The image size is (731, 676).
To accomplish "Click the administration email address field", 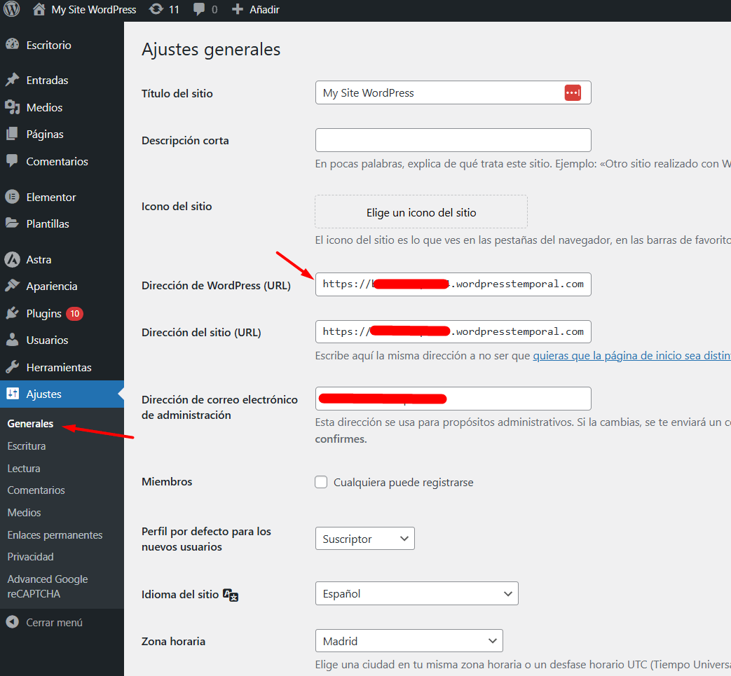I will pyautogui.click(x=453, y=399).
